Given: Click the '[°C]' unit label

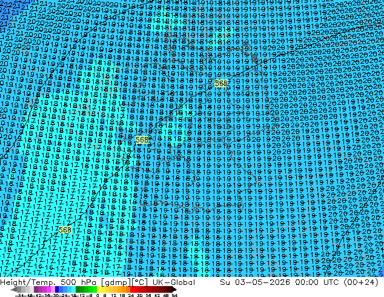Looking at the screenshot, I should click(140, 282).
